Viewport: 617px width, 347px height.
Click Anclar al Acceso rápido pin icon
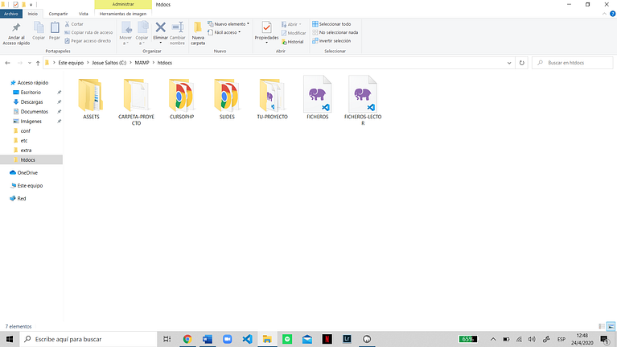tap(16, 27)
